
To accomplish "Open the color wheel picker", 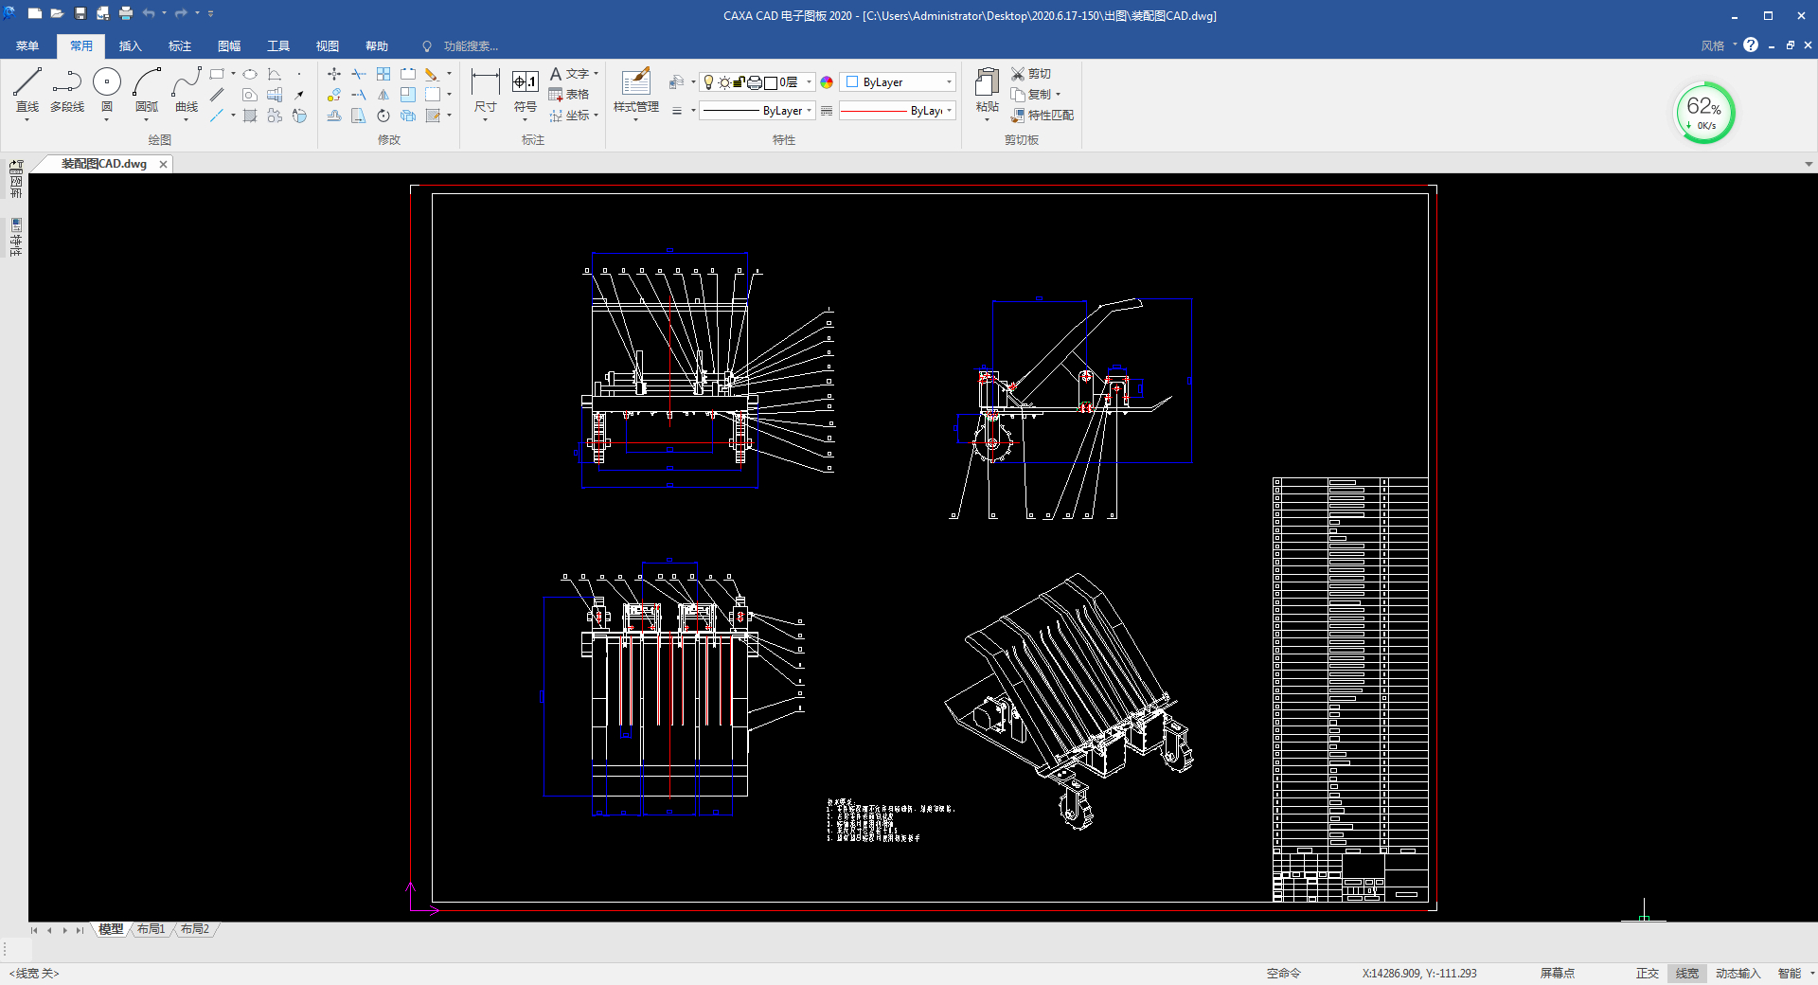I will (x=827, y=82).
